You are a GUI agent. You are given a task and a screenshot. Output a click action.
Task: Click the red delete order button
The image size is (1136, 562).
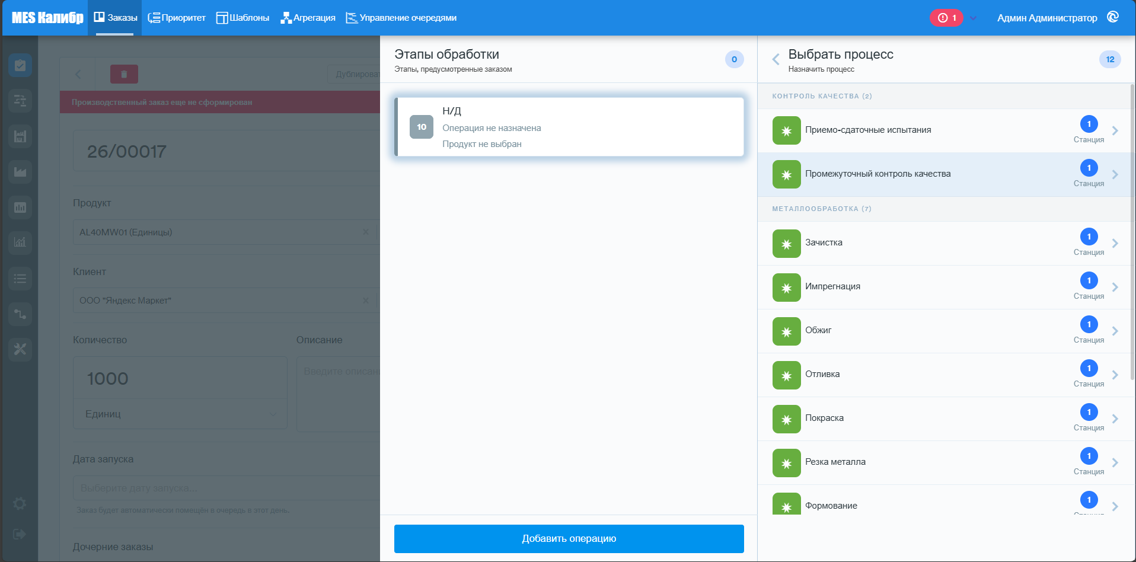click(x=124, y=74)
